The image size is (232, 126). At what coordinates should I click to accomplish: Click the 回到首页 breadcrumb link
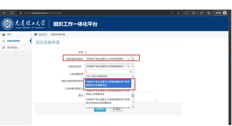[43, 35]
